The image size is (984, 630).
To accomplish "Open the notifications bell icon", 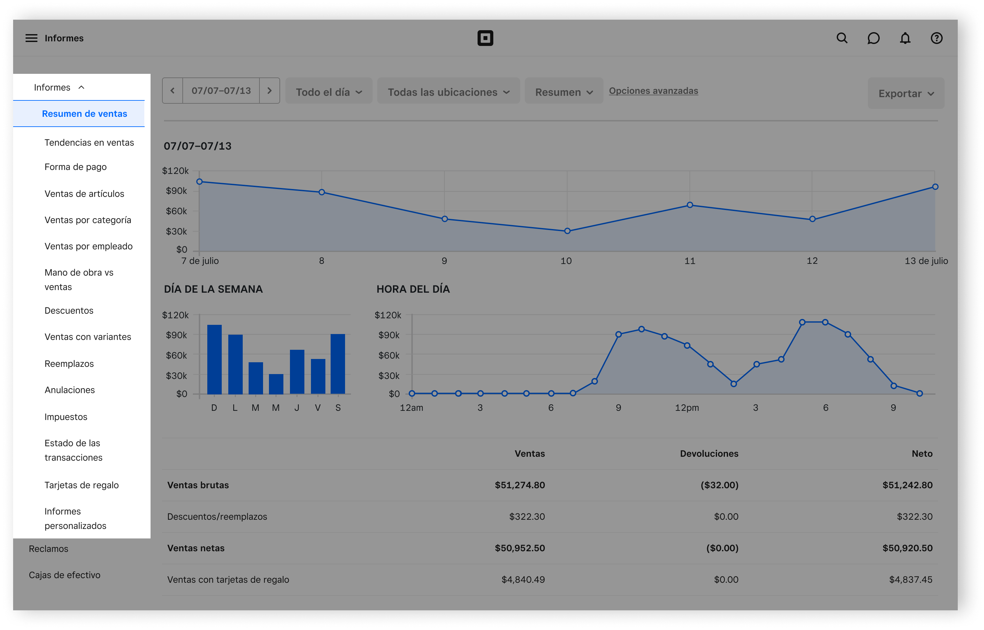I will (905, 38).
